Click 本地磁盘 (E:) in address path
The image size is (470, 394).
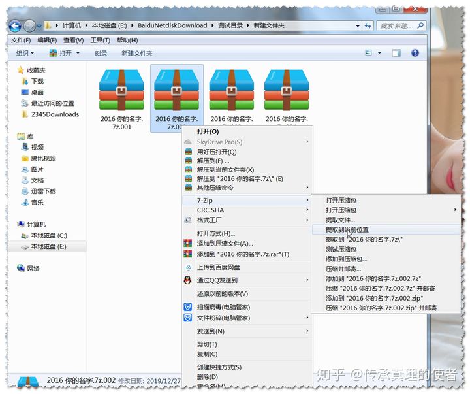(x=109, y=25)
